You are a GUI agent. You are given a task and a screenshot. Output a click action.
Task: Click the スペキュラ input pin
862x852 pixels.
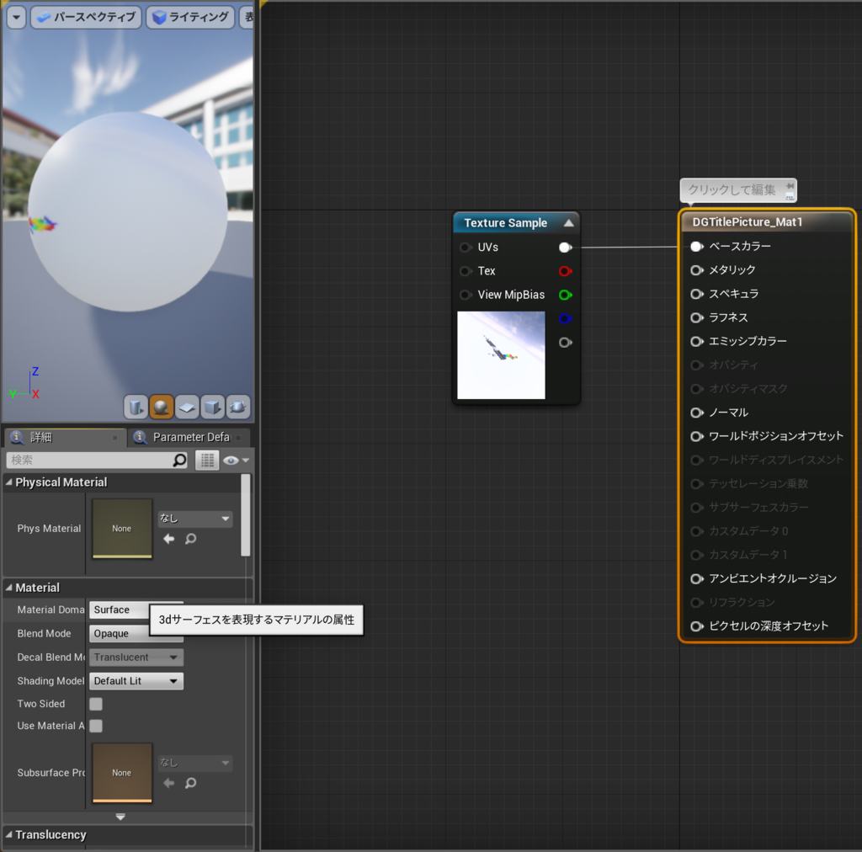pyautogui.click(x=696, y=294)
